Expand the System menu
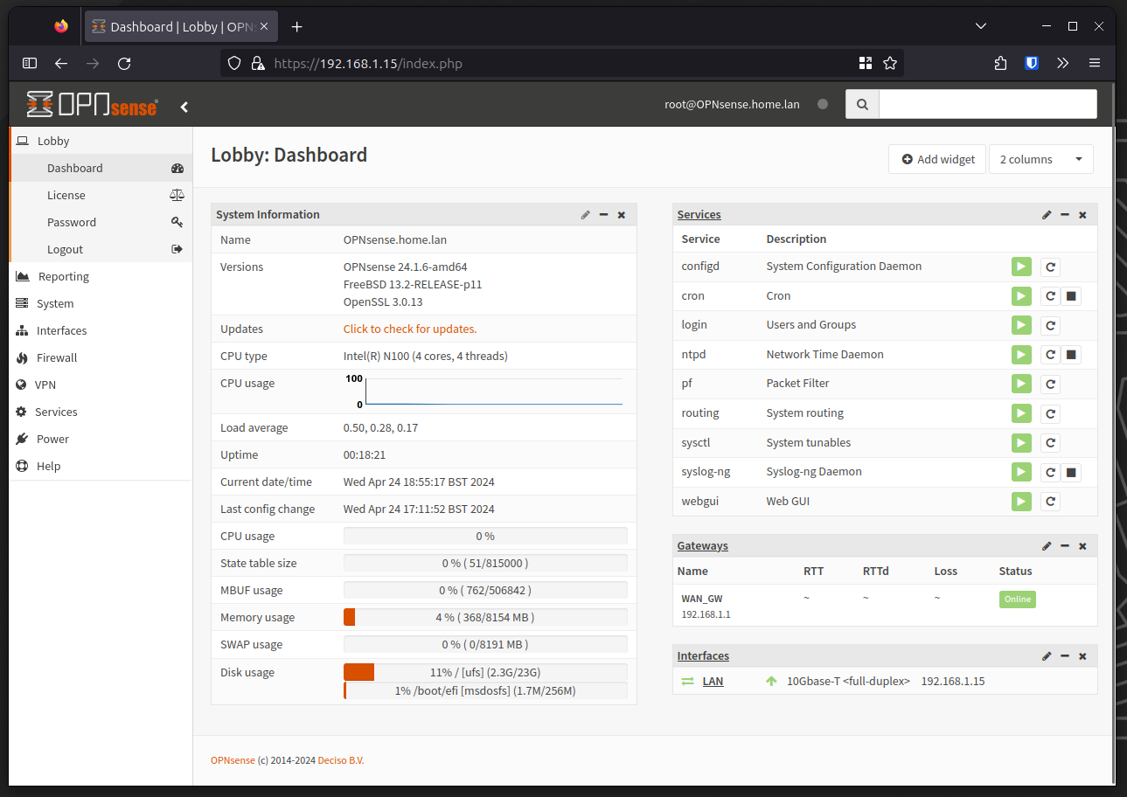 coord(101,303)
